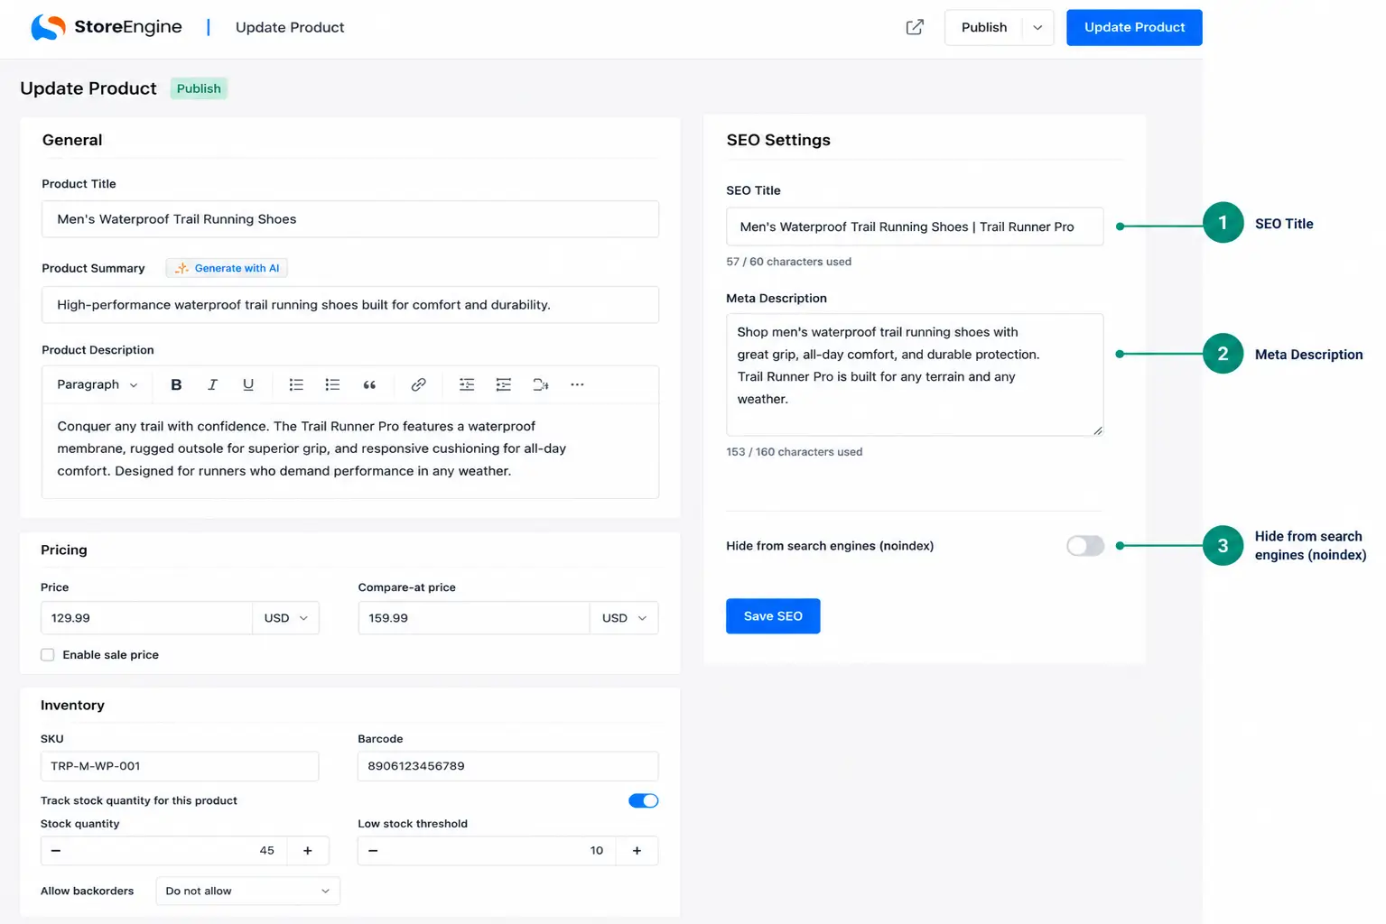Increase low stock threshold with plus
The width and height of the screenshot is (1386, 924).
(x=637, y=851)
